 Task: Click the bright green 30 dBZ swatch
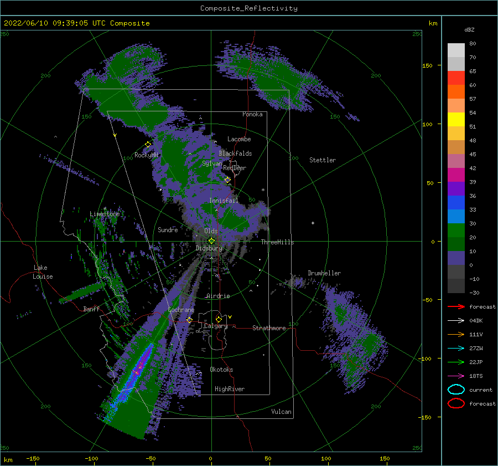tap(456, 230)
